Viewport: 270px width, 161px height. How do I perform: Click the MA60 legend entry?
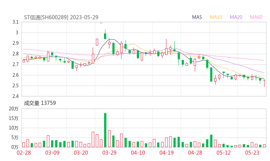[x=256, y=17]
